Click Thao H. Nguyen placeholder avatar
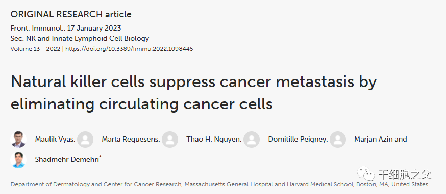 170,139
